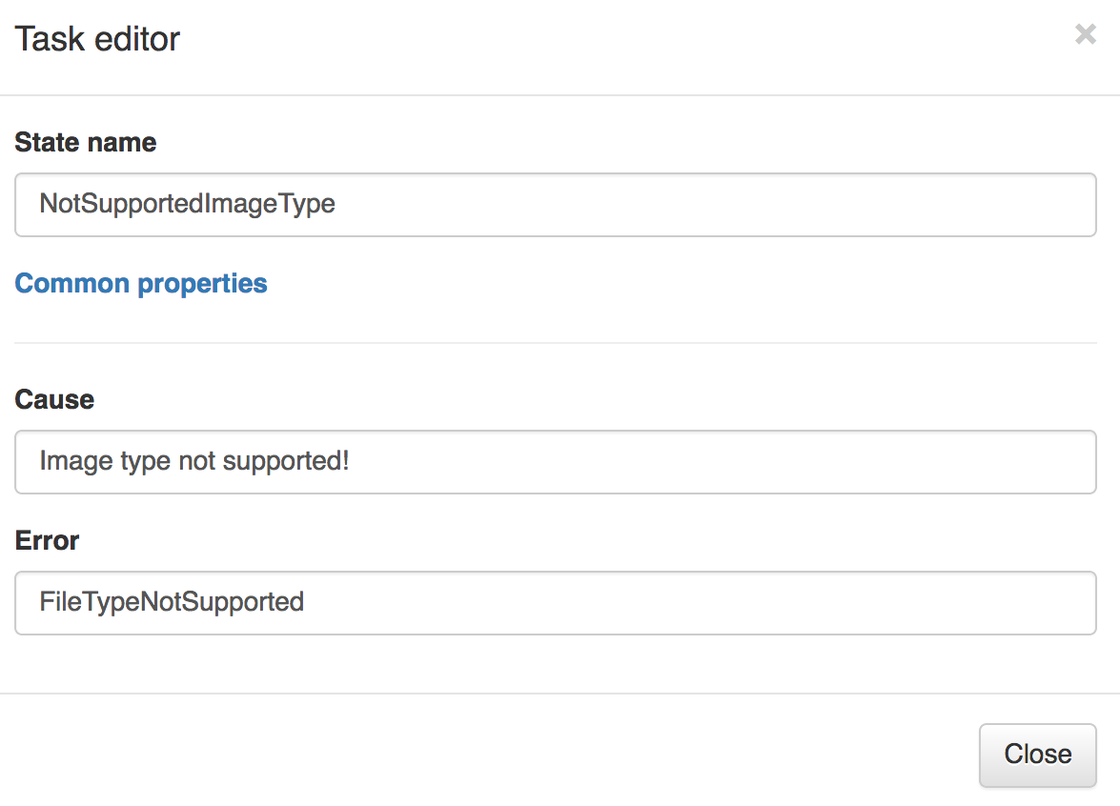1120x806 pixels.
Task: Activate the field under the Cause heading
Action: point(556,461)
